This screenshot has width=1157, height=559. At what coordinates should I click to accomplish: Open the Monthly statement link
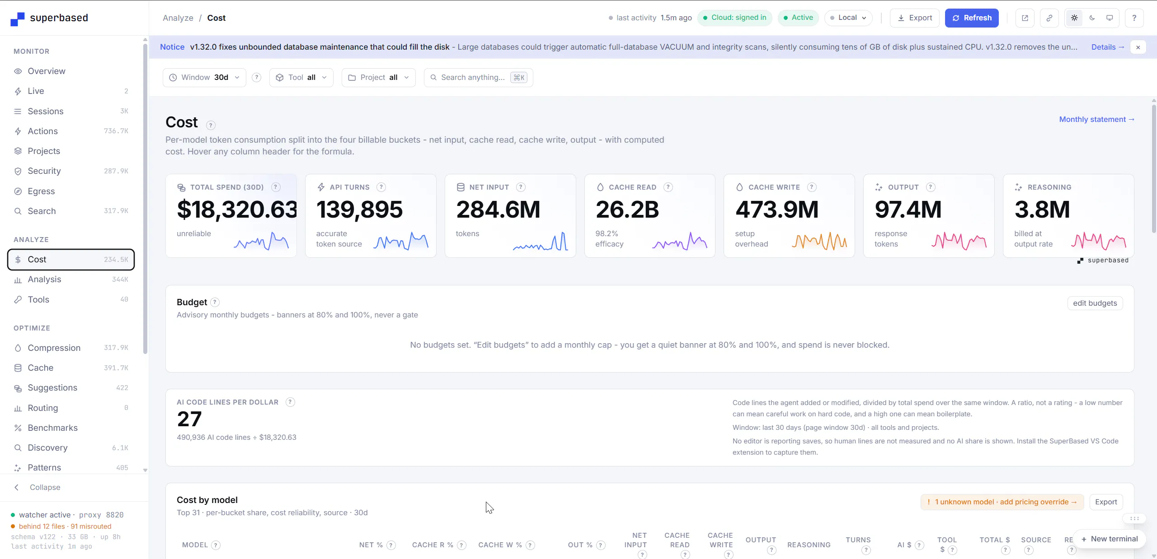coord(1097,119)
